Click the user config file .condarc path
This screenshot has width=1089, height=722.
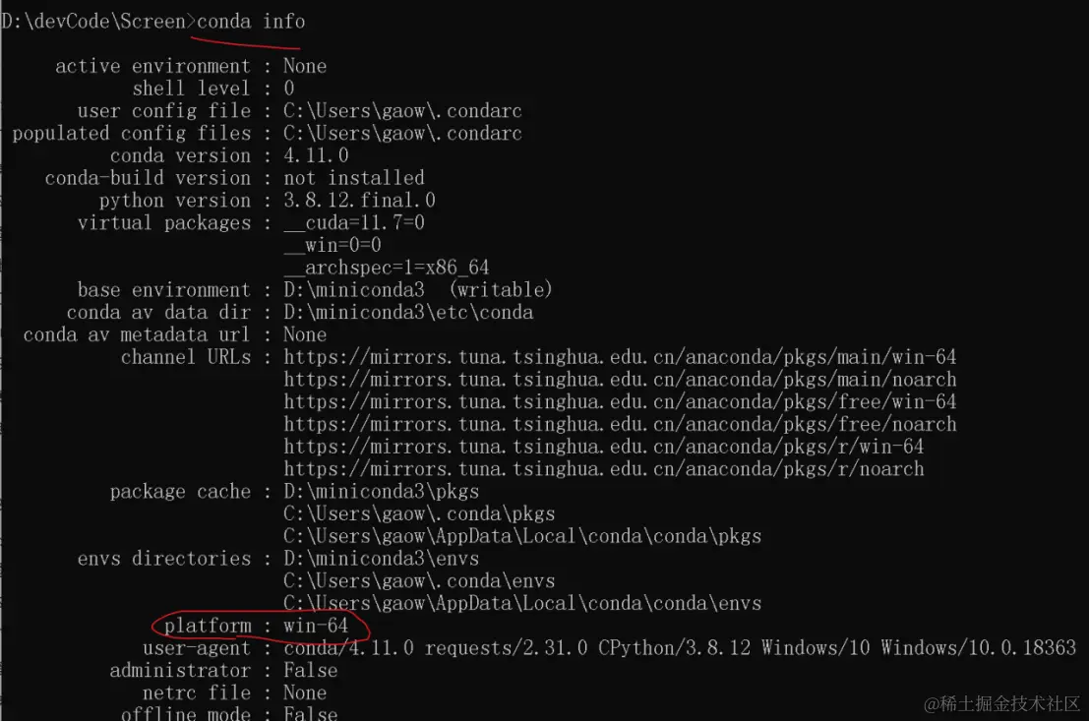(402, 111)
